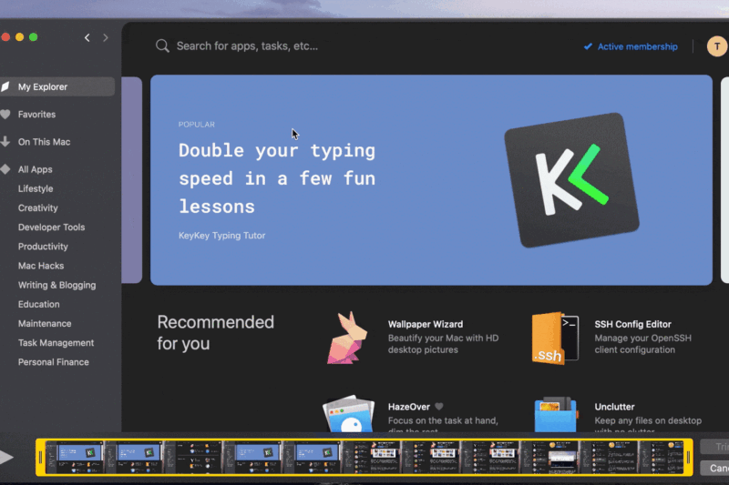Click the KeyKey Typing Tutor banner headline
The image size is (729, 485).
[277, 178]
